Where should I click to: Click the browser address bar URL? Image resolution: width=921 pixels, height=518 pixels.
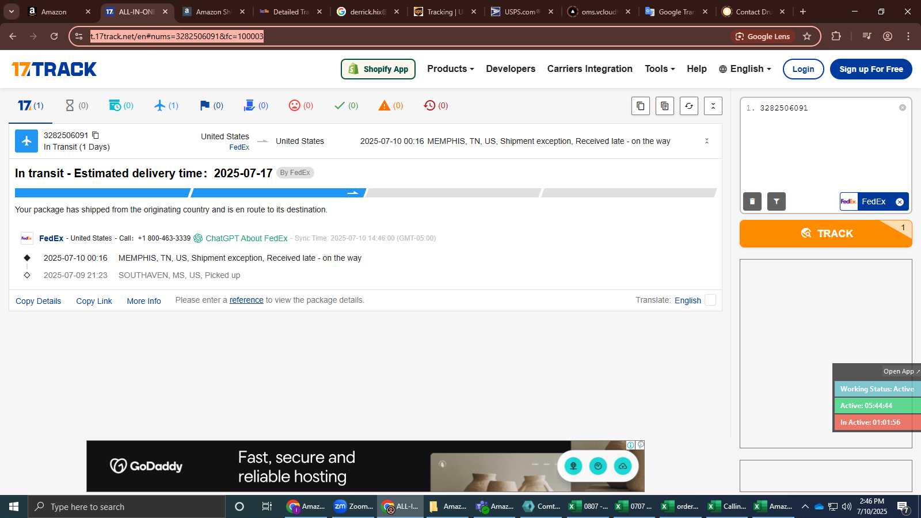(177, 36)
